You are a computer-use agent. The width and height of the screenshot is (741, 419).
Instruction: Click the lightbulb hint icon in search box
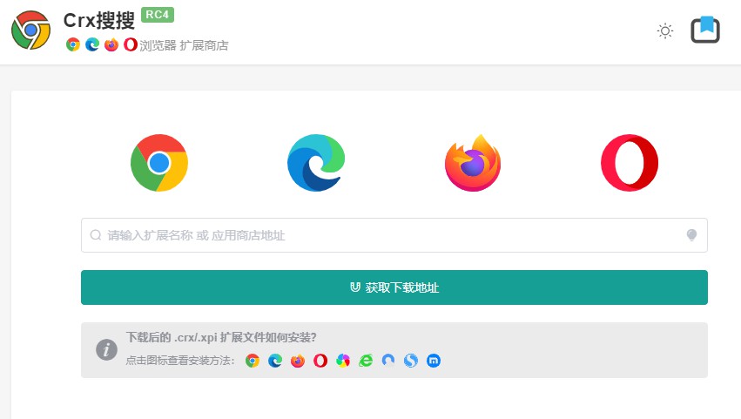click(691, 235)
